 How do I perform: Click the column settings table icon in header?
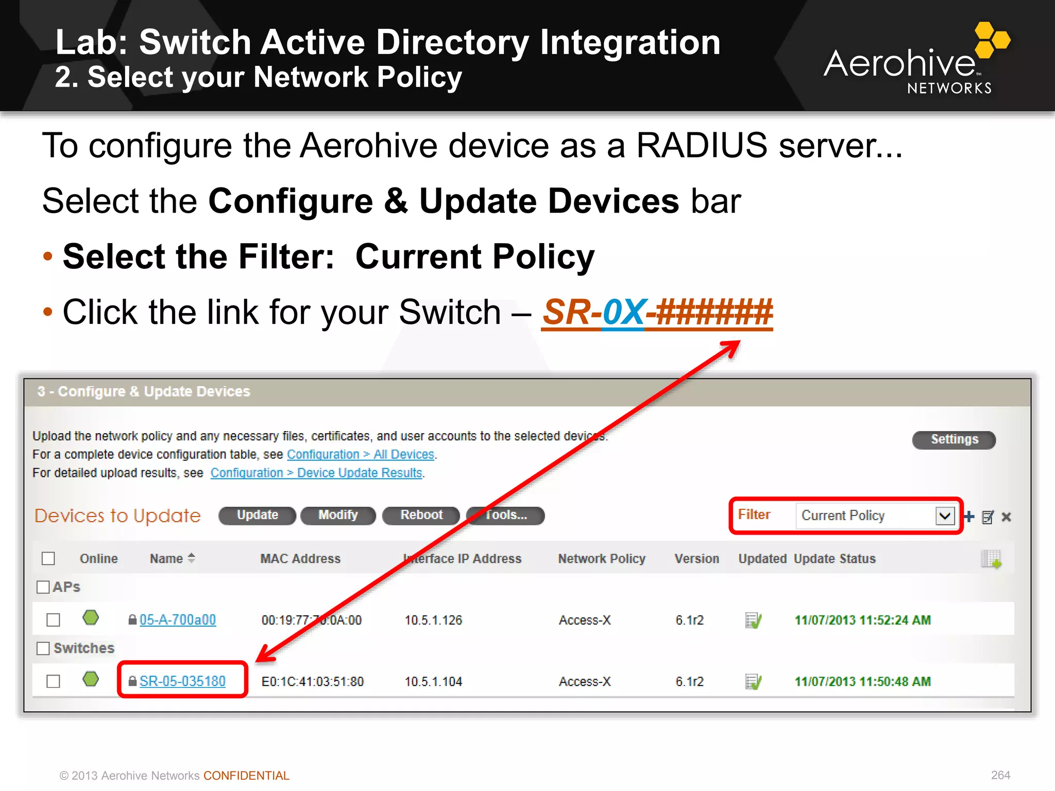pyautogui.click(x=991, y=559)
